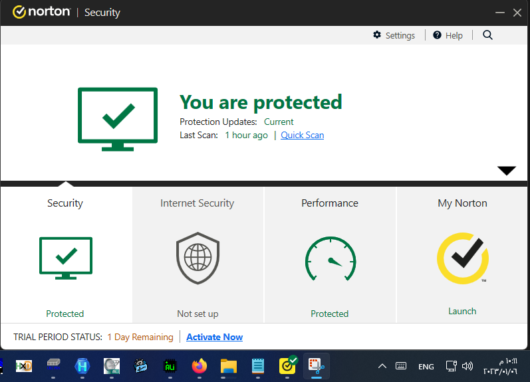Click TRIAL PERIOD STATUS label
The width and height of the screenshot is (530, 382).
[58, 337]
